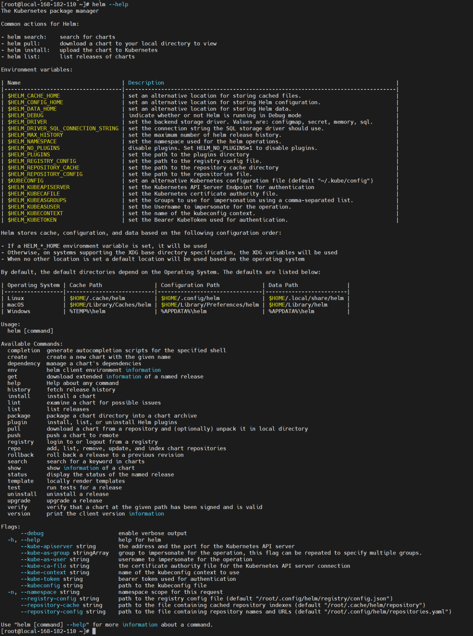Select the verify command entry
This screenshot has height=636, width=473.
[17, 507]
